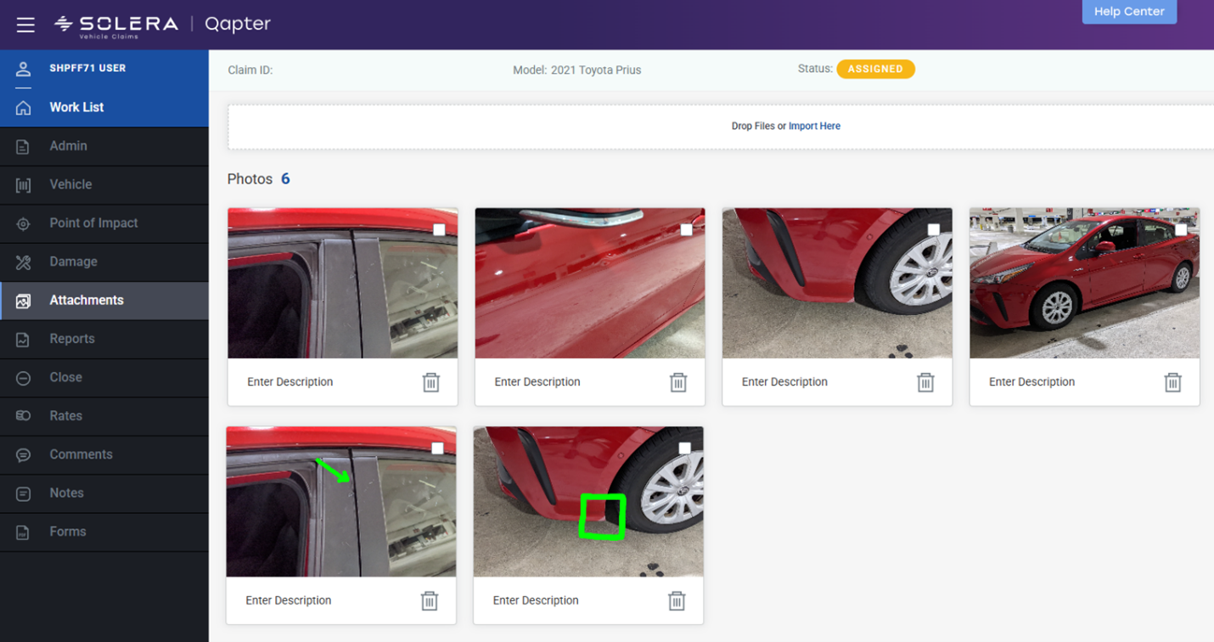Click the user profile icon
The width and height of the screenshot is (1214, 642).
tap(24, 69)
